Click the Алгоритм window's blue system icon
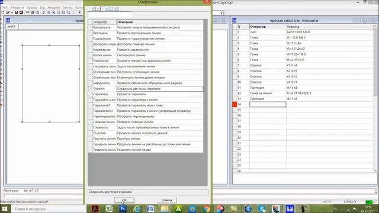 [234, 20]
